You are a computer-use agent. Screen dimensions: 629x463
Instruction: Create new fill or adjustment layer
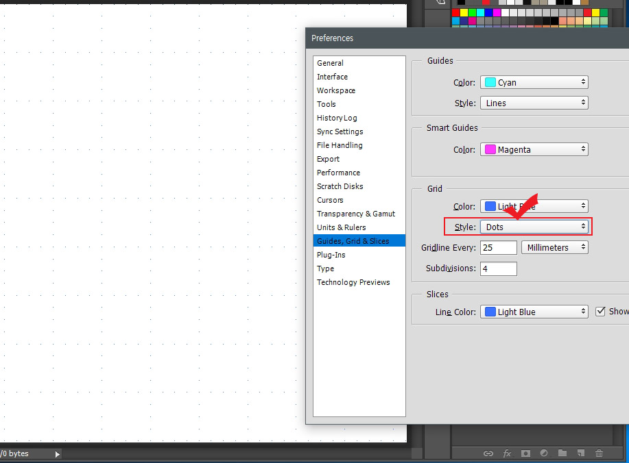(544, 453)
